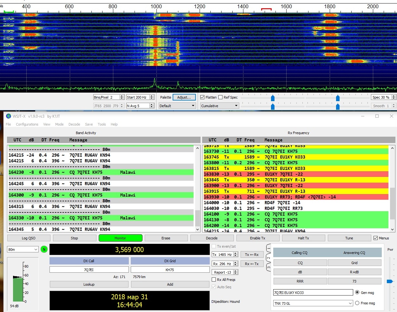Enable the Ref Spec checkbox
The image size is (397, 312).
click(221, 97)
